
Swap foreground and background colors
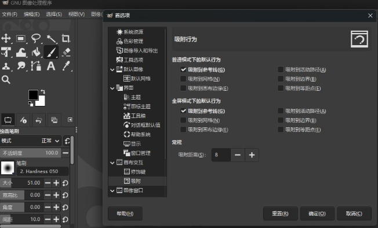[43, 91]
